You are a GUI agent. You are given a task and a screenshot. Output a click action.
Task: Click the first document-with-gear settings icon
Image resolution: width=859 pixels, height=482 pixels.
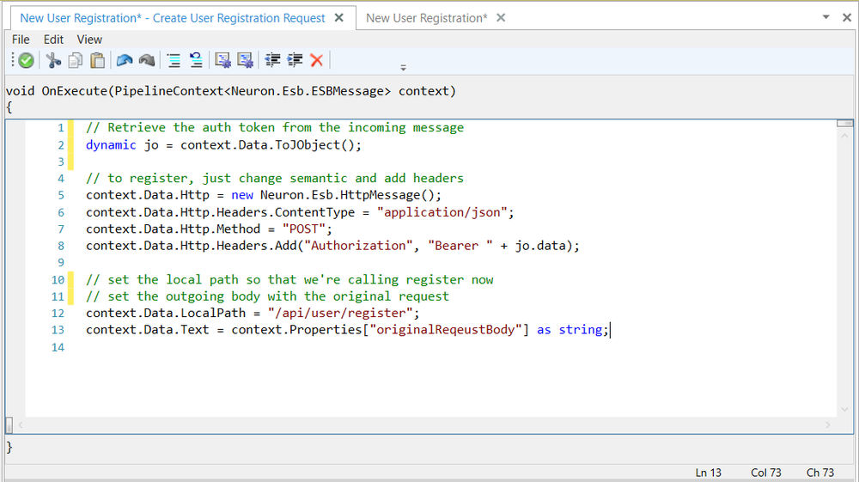click(223, 60)
